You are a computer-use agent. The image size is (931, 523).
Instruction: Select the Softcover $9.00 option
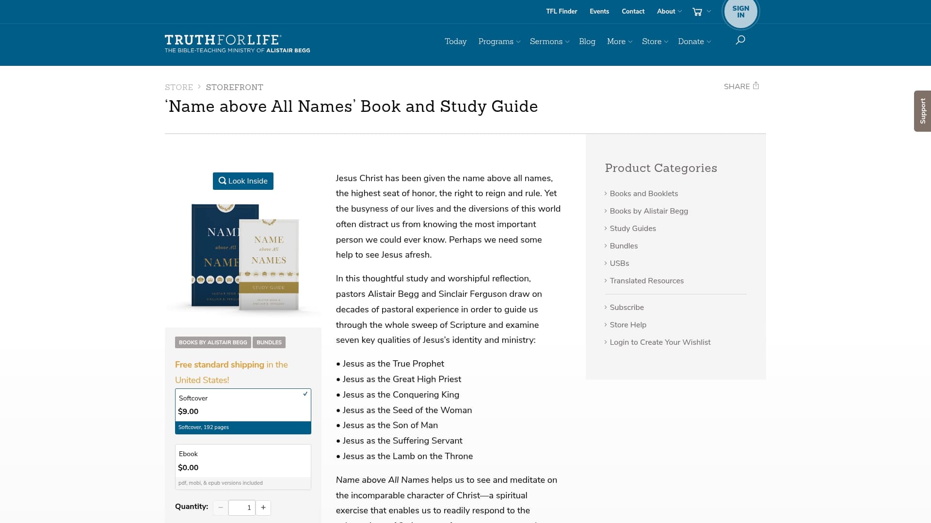[243, 411]
